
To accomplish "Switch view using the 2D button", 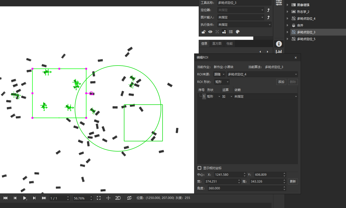I will [x=118, y=198].
